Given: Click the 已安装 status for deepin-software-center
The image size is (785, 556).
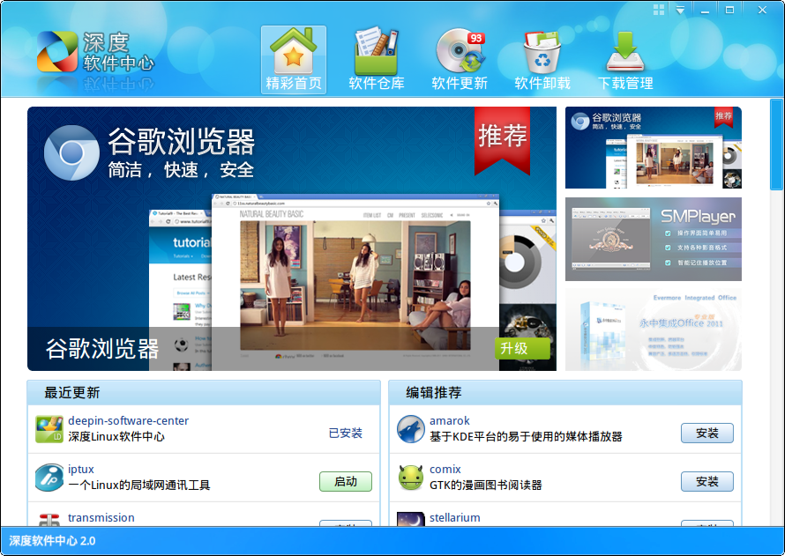Looking at the screenshot, I should [346, 433].
